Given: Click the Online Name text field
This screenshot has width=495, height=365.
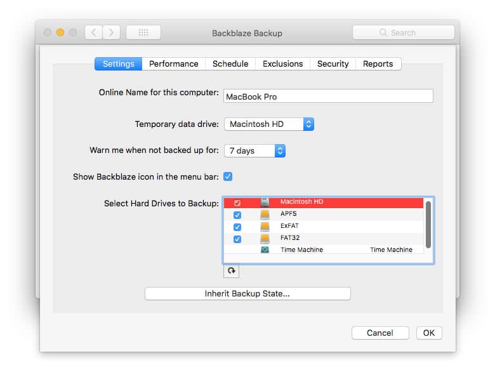Looking at the screenshot, I should 328,96.
